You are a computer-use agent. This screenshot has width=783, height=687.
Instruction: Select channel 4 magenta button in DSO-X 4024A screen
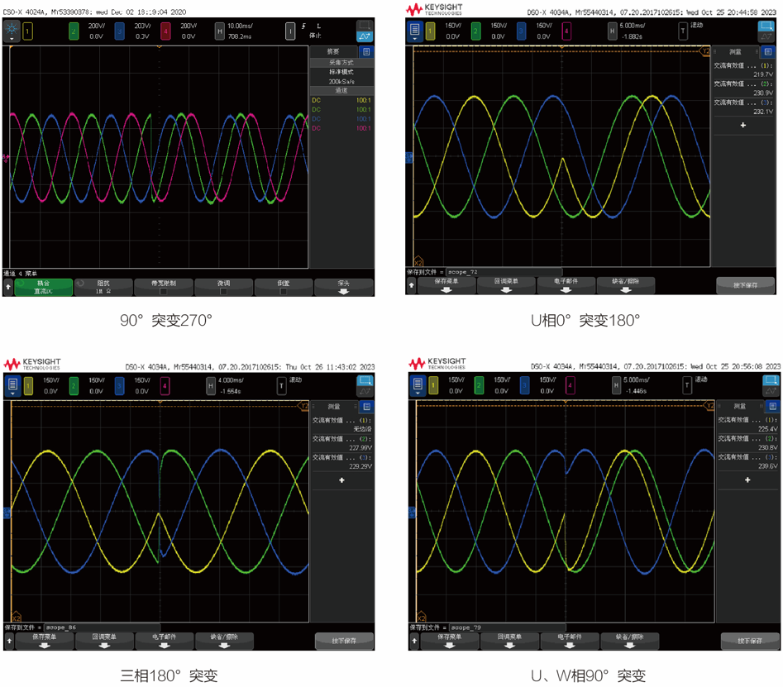click(166, 31)
